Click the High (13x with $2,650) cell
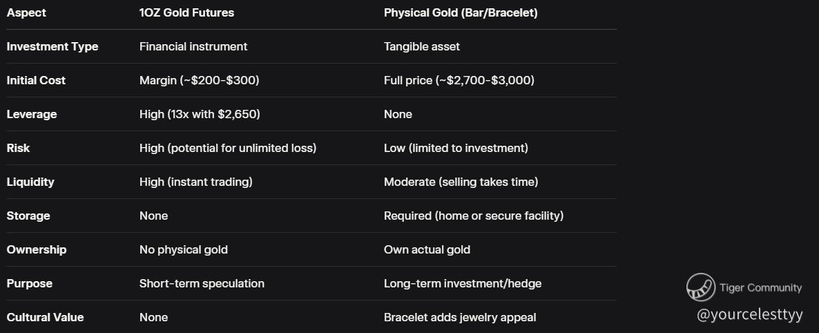The image size is (819, 333). tap(200, 114)
